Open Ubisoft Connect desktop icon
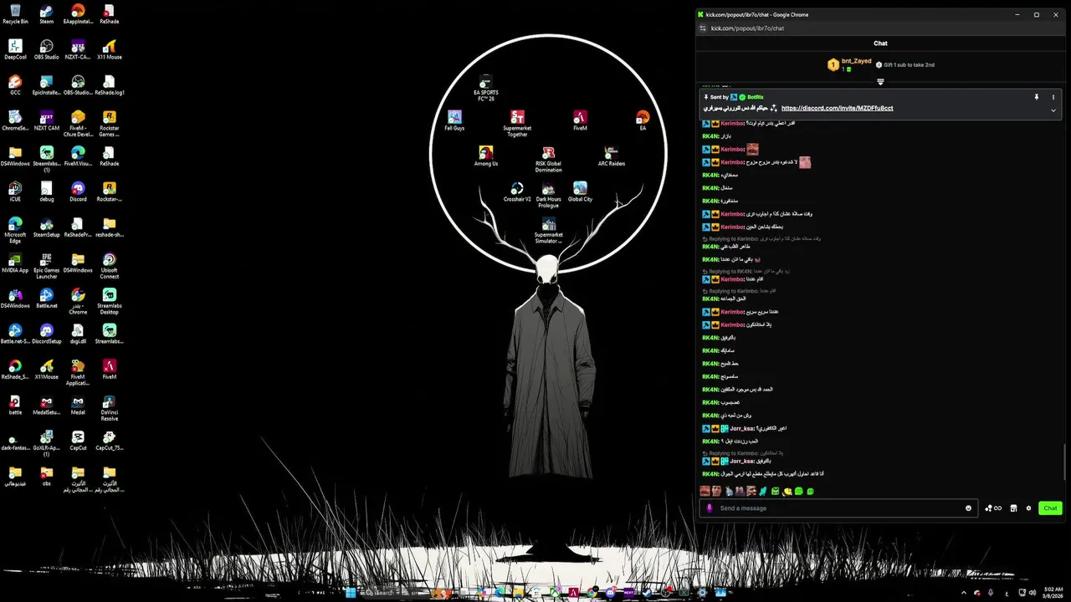The width and height of the screenshot is (1071, 602). point(110,265)
